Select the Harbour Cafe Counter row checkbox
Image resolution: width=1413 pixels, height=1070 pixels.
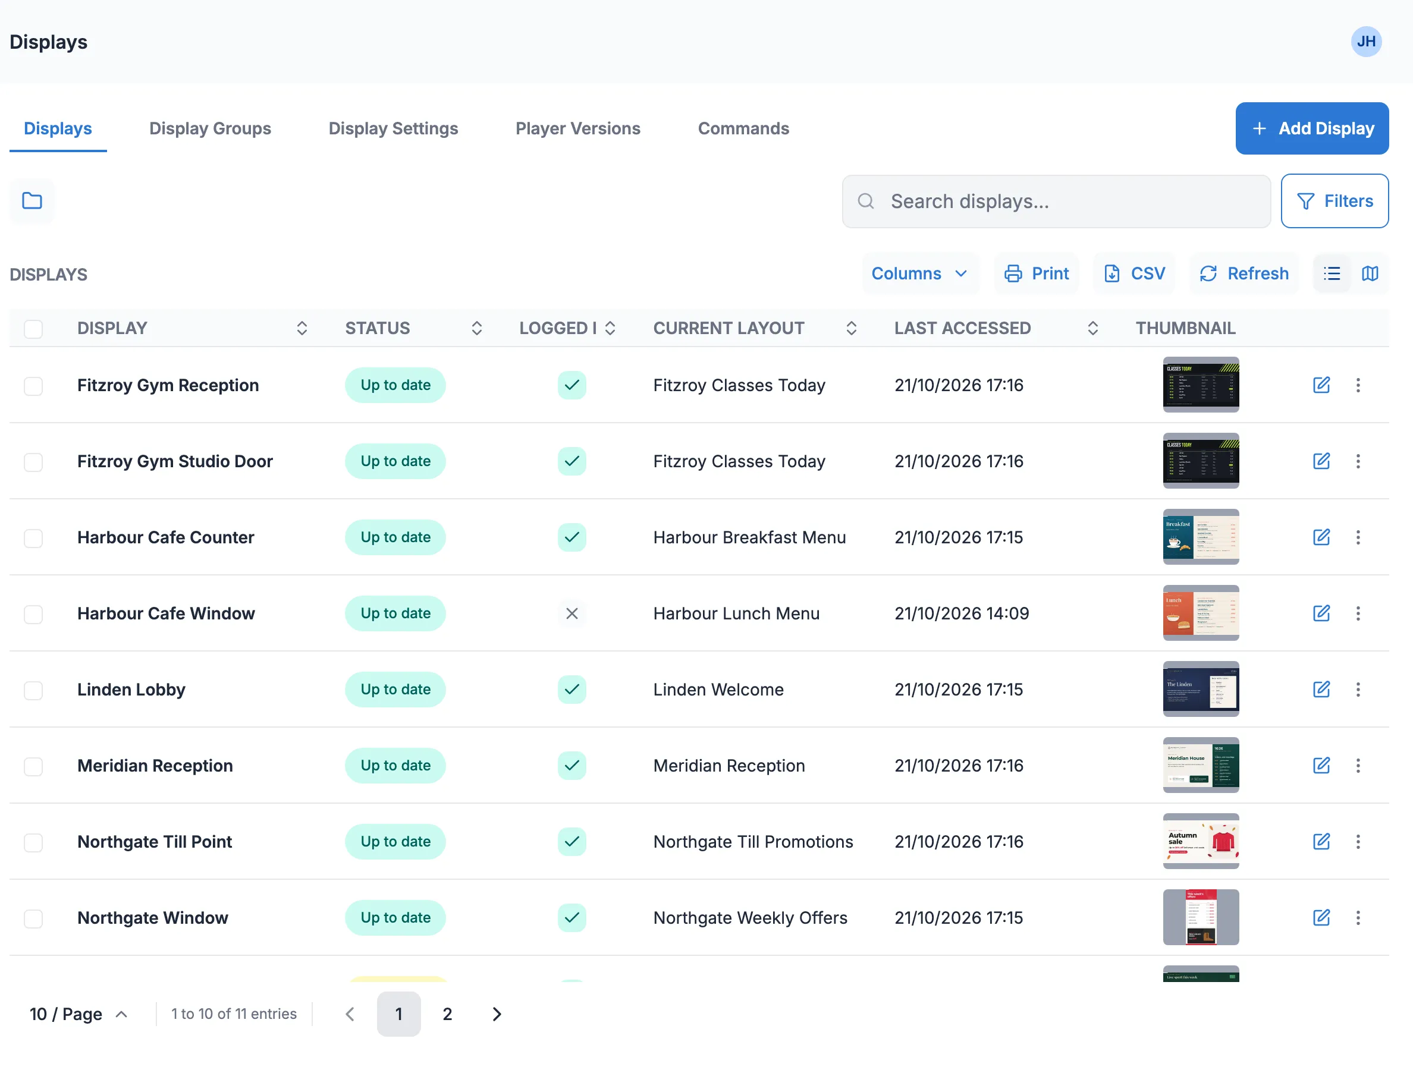click(x=33, y=538)
